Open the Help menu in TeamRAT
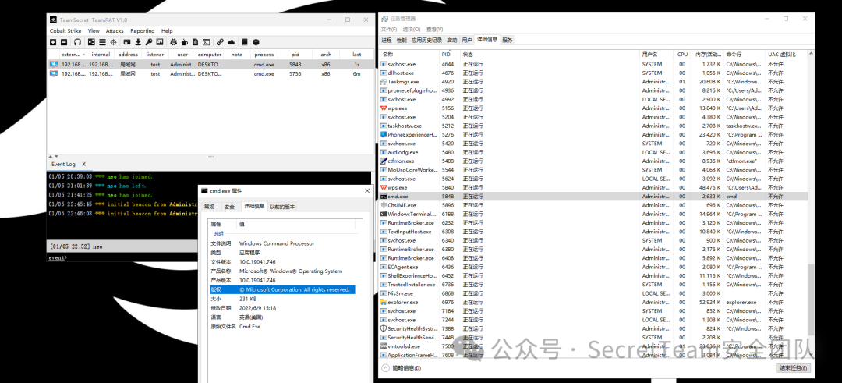This screenshot has width=842, height=383. [x=167, y=31]
